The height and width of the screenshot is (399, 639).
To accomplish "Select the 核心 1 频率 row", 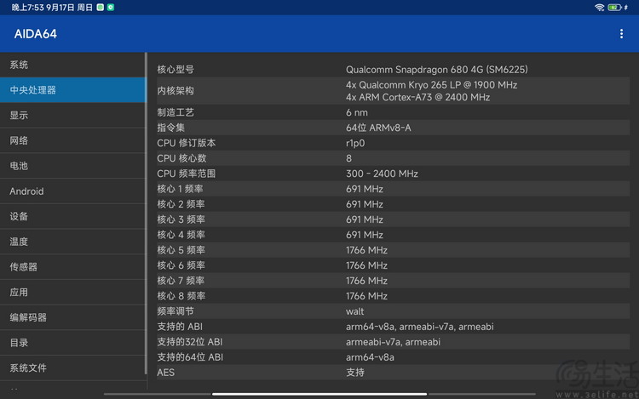I will [393, 189].
